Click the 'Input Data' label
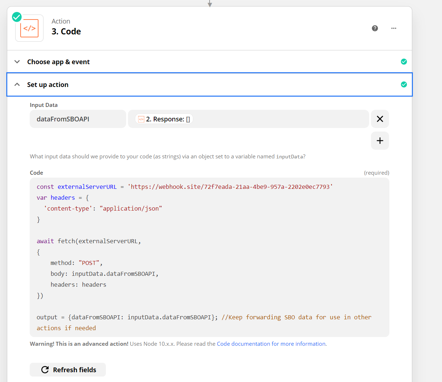The height and width of the screenshot is (382, 442). pyautogui.click(x=44, y=105)
